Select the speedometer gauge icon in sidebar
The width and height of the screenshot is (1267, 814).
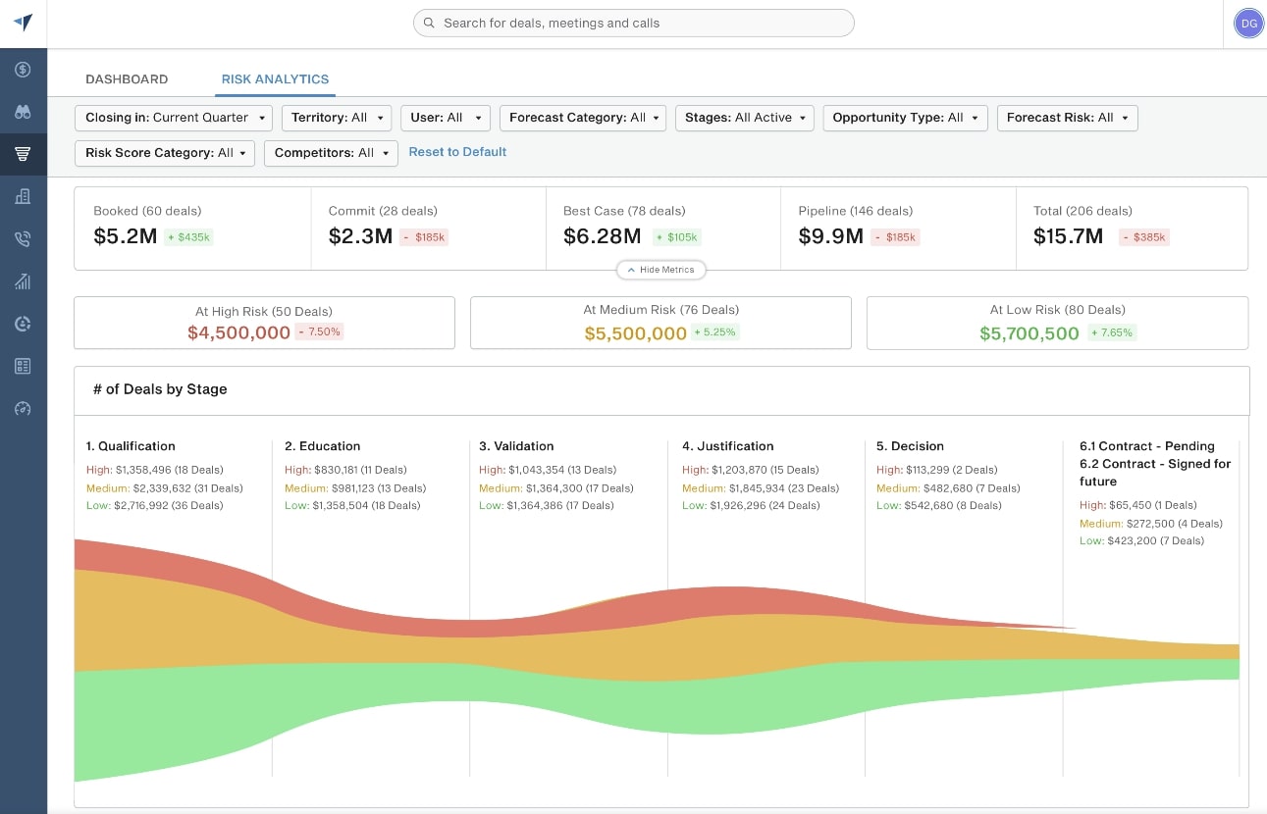[23, 408]
